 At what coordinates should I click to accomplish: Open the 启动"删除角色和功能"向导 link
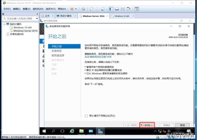[x=98, y=57]
